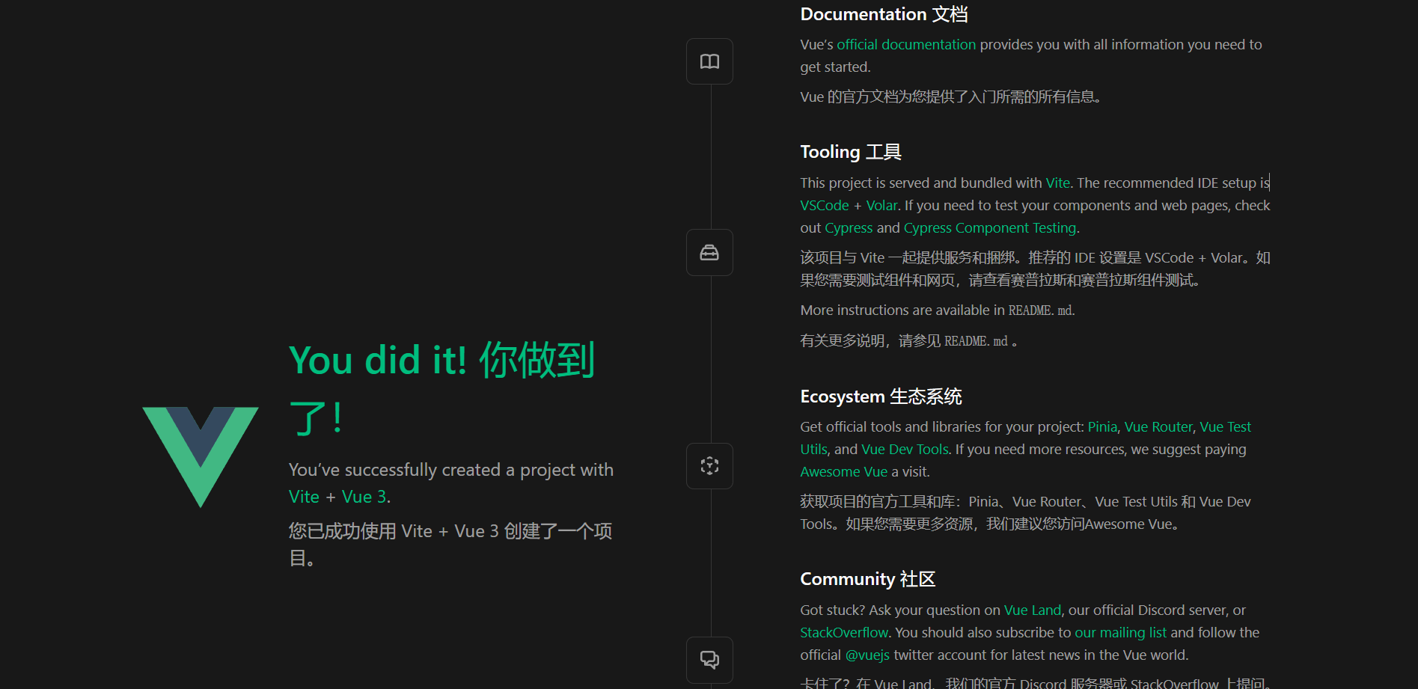Click the 您已成功使用 Vite + Vue 3 text
This screenshot has height=689, width=1418.
click(450, 545)
